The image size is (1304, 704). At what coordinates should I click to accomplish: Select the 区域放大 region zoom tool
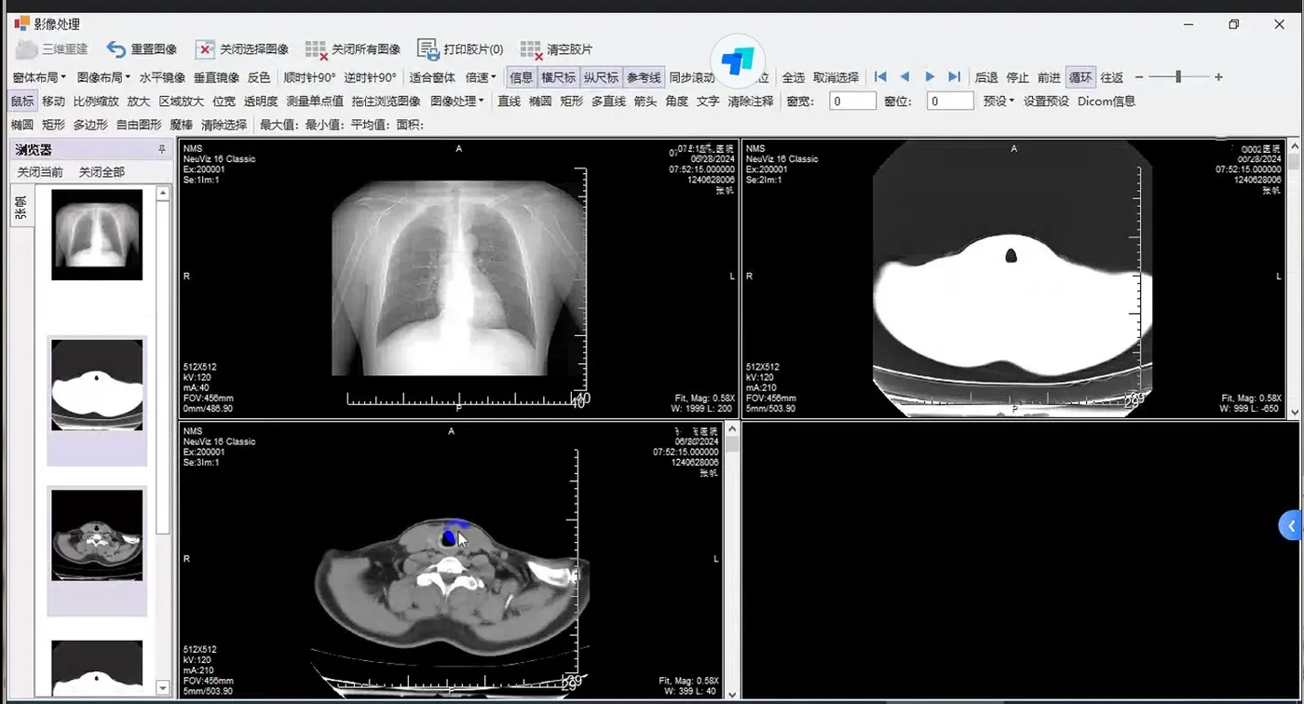click(x=181, y=101)
